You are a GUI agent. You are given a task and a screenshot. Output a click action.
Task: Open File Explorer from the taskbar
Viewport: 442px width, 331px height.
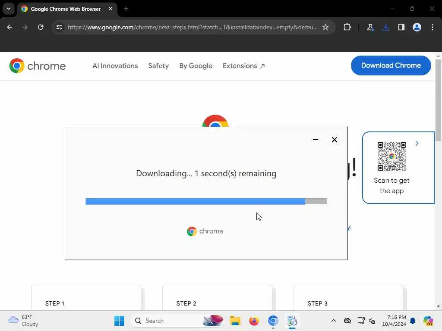pos(235,321)
